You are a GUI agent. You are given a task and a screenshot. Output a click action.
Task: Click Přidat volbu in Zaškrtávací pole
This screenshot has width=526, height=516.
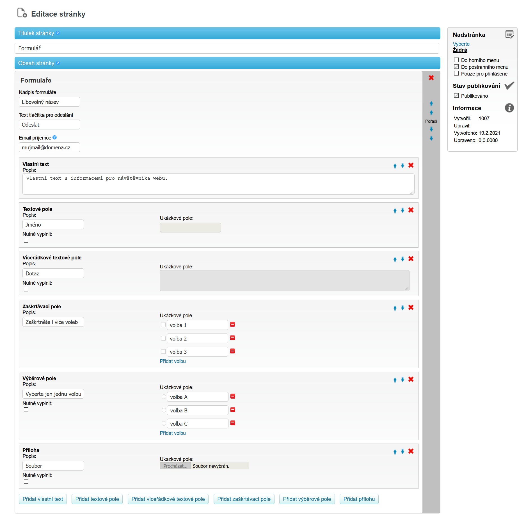[x=173, y=361]
